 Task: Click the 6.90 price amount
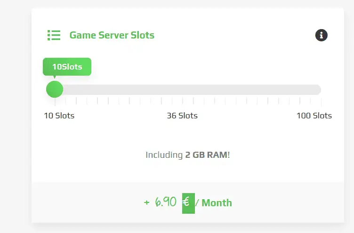pyautogui.click(x=166, y=202)
